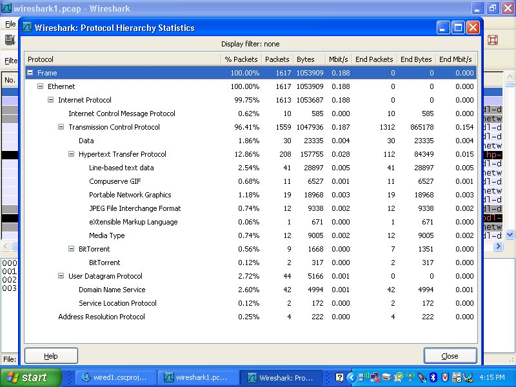Image resolution: width=516 pixels, height=387 pixels.
Task: Collapse the Transmission Control Protocol node
Action: point(61,127)
